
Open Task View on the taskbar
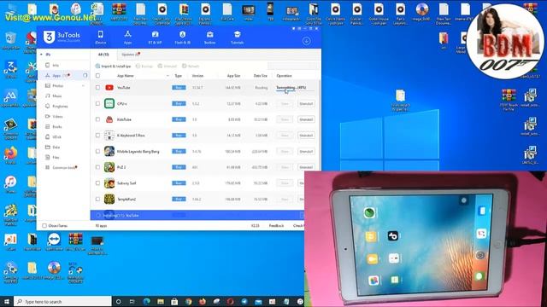[x=132, y=301]
